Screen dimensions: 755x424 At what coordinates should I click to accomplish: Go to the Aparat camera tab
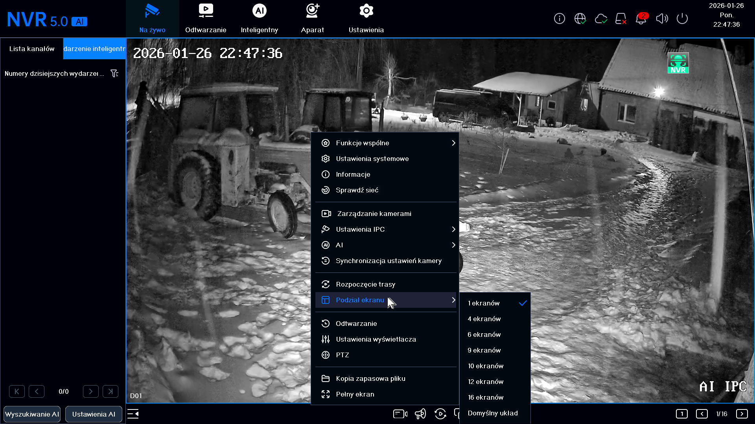pyautogui.click(x=313, y=19)
